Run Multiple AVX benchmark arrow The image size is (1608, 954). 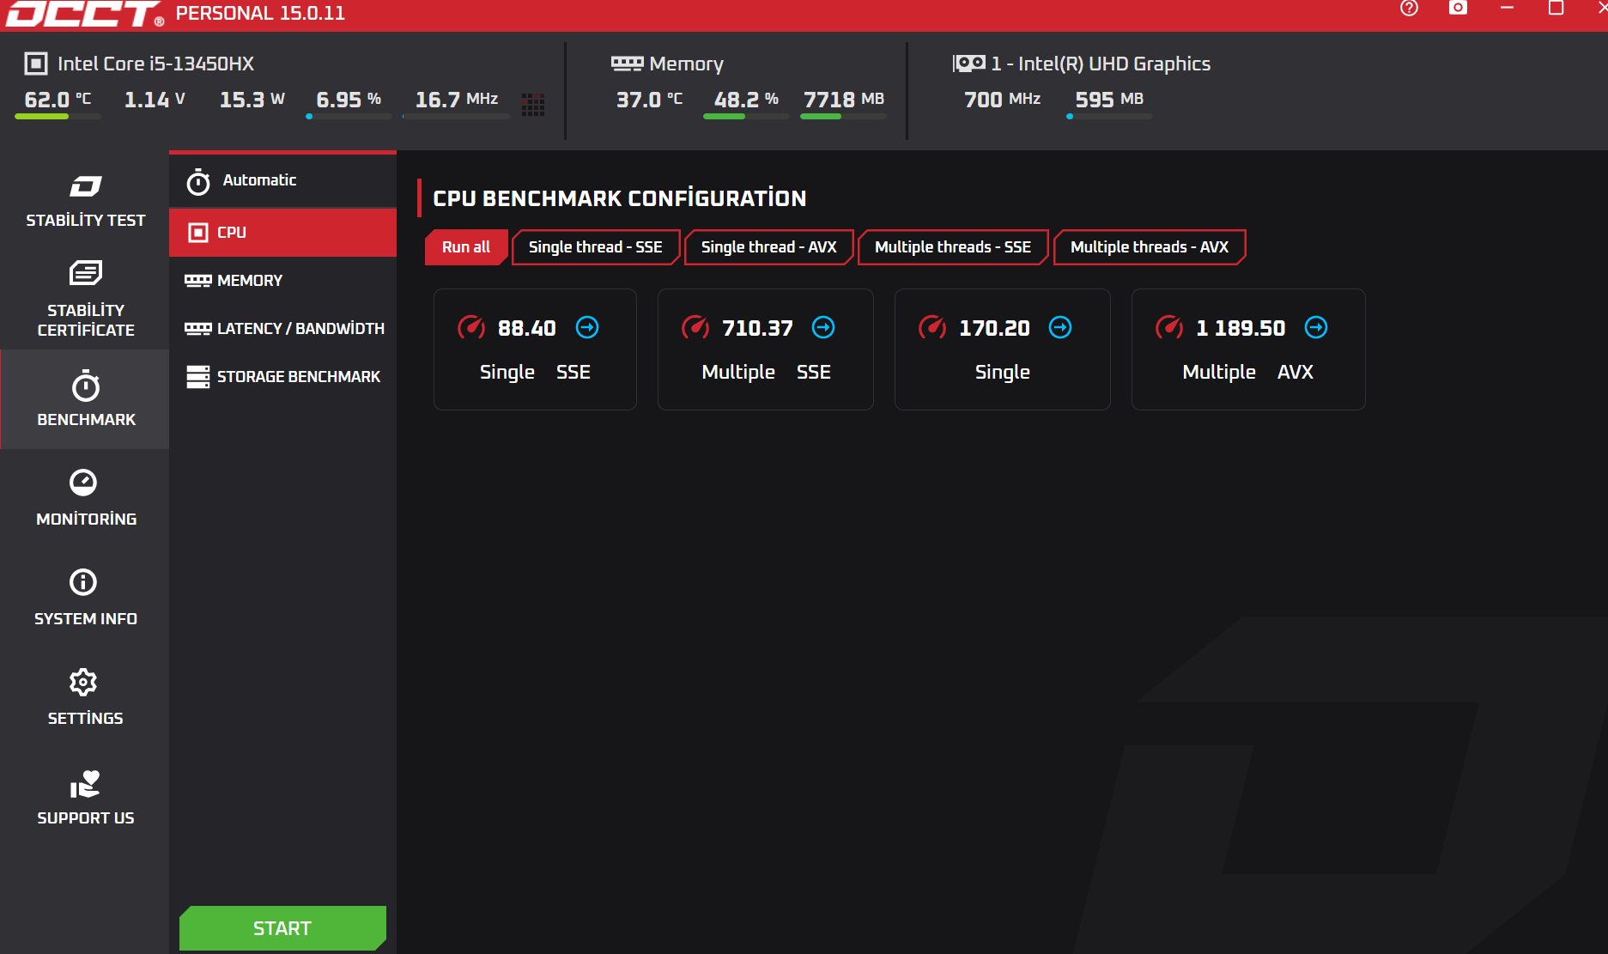pyautogui.click(x=1316, y=327)
